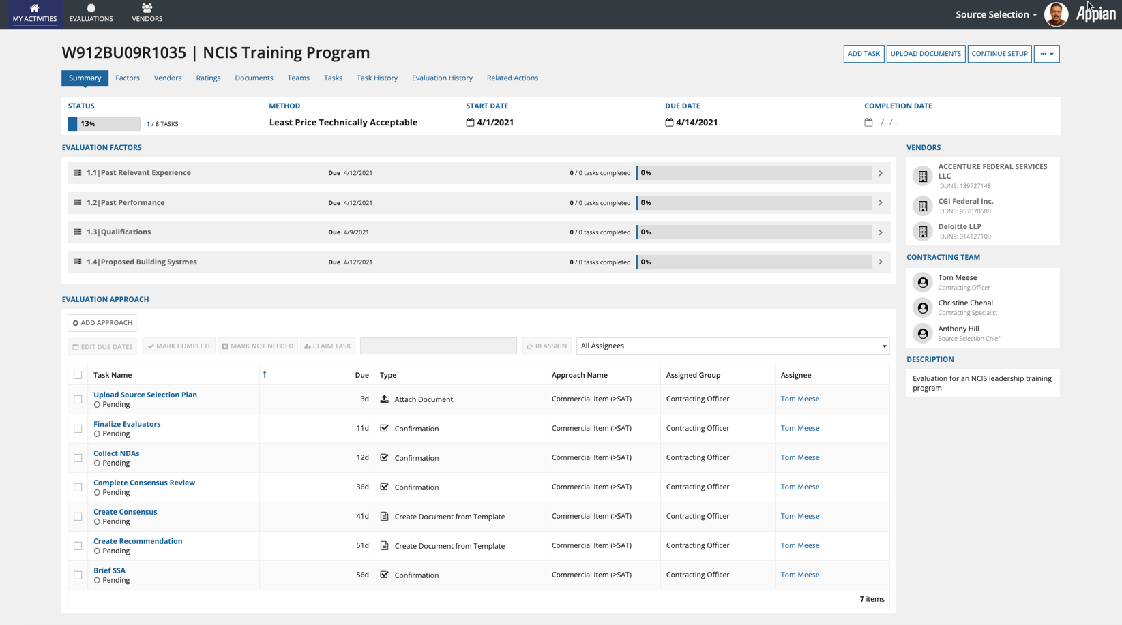Click the Task Name sort arrow
1122x625 pixels.
coord(265,375)
